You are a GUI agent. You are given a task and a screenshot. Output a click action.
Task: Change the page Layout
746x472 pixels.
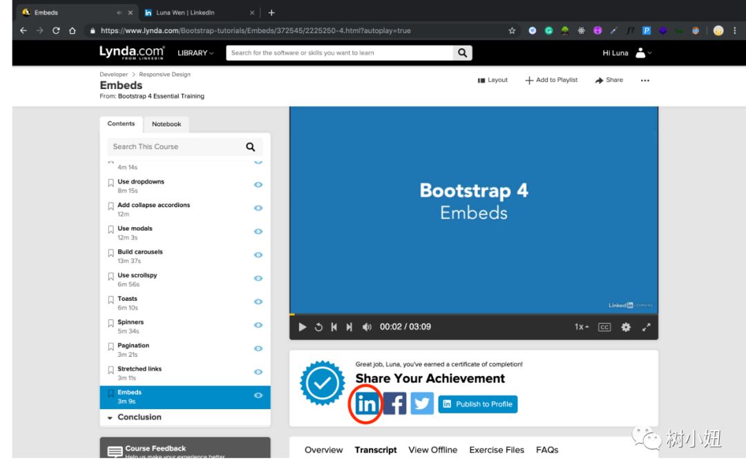click(492, 80)
